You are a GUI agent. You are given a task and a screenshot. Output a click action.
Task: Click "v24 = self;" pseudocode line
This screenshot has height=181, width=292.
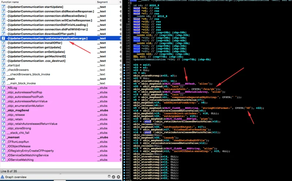[142, 65]
